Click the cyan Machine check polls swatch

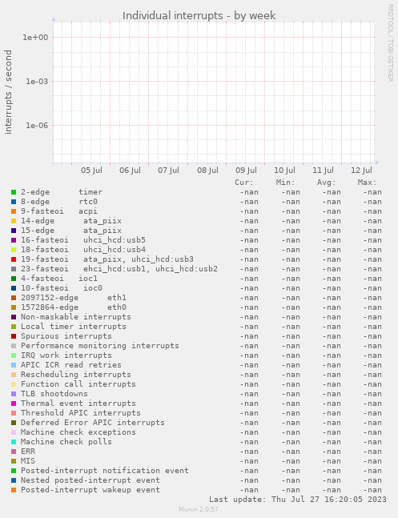pos(14,442)
